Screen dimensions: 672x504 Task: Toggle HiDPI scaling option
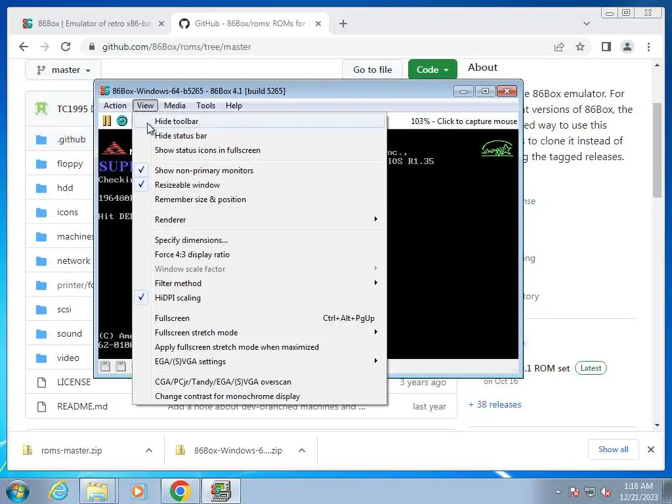point(260,297)
